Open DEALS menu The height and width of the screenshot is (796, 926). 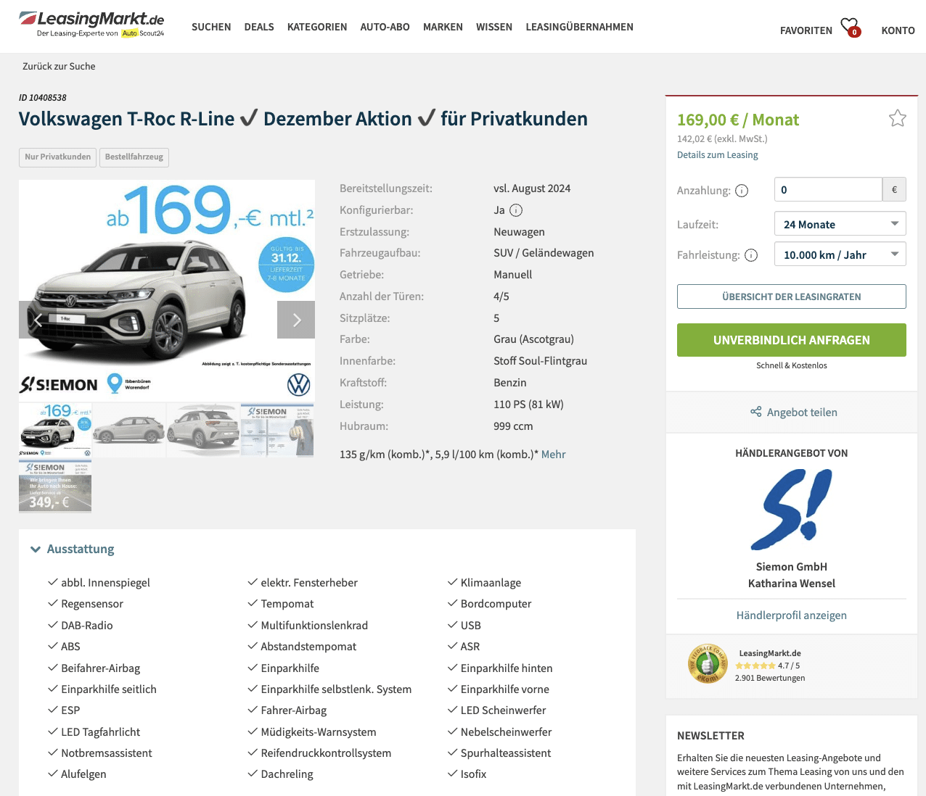pyautogui.click(x=259, y=27)
